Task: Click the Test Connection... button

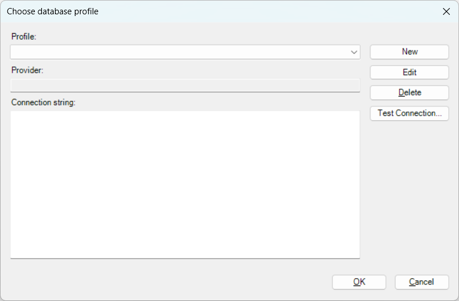Action: (409, 113)
